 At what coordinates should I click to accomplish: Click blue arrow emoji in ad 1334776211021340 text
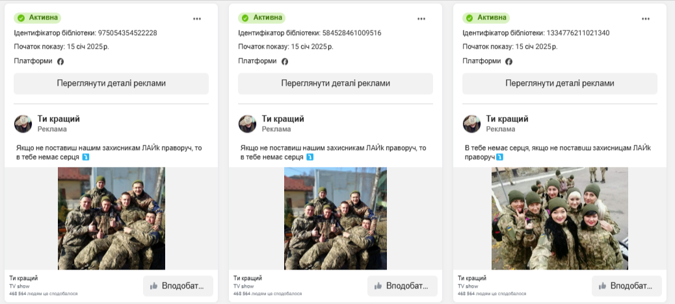pos(499,157)
